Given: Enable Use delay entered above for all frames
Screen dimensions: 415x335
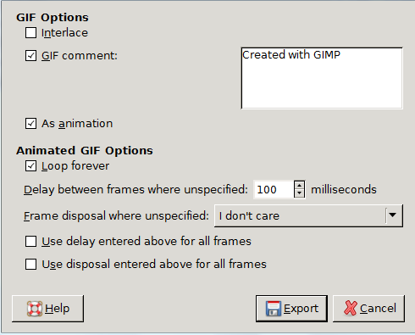Looking at the screenshot, I should click(30, 242).
